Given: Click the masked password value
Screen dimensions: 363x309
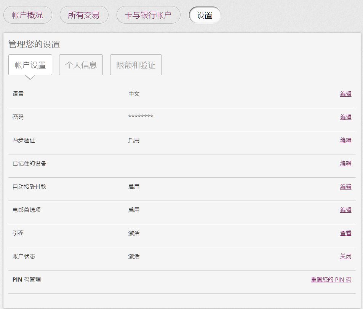Looking at the screenshot, I should tap(141, 117).
